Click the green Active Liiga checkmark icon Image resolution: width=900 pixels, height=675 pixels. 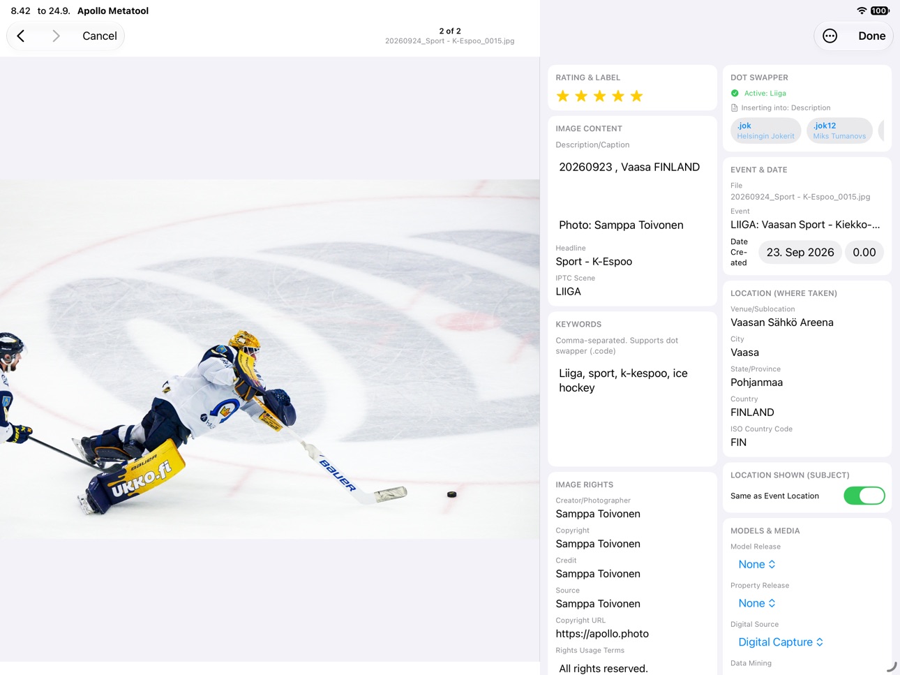[x=735, y=94]
